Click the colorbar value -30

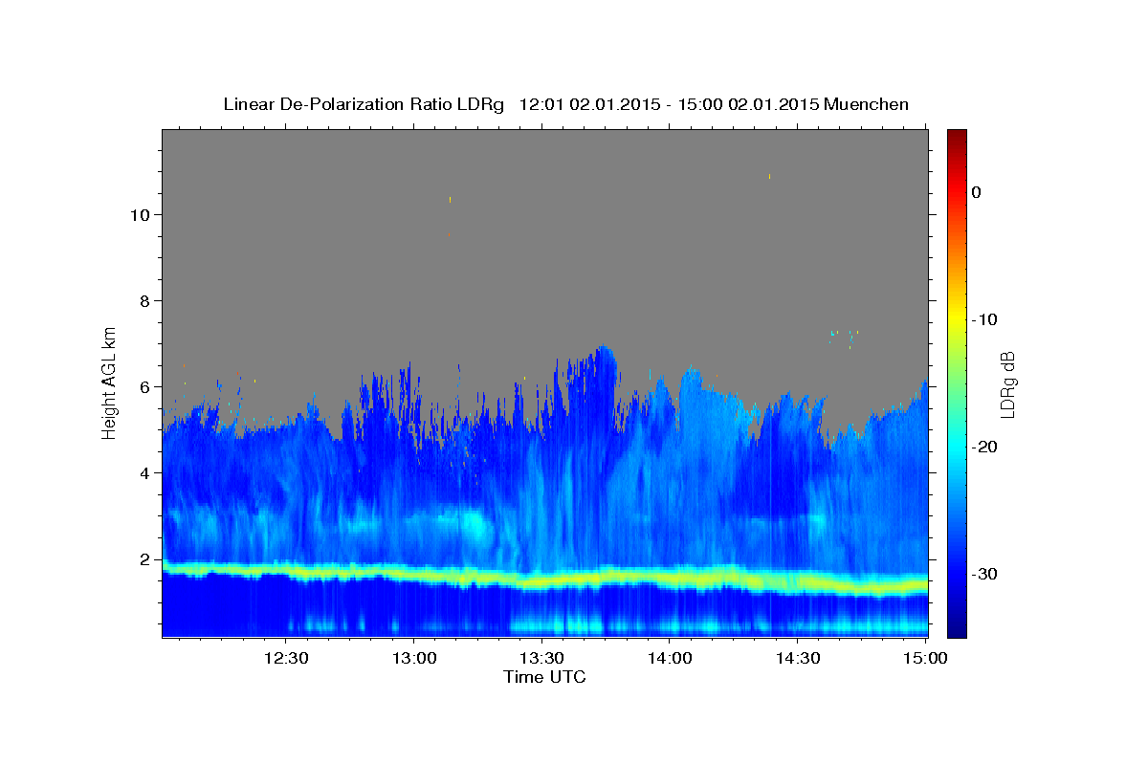coord(985,574)
